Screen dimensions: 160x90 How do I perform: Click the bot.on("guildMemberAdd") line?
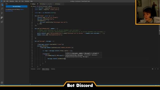[x=46, y=28]
